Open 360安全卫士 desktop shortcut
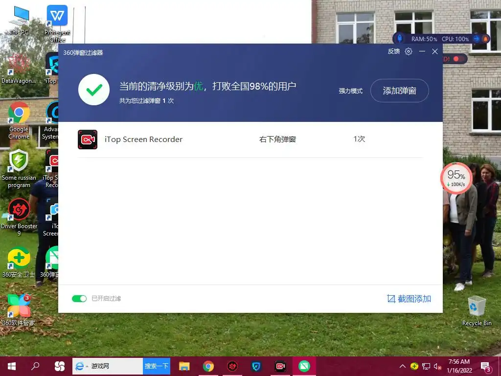 click(x=19, y=262)
